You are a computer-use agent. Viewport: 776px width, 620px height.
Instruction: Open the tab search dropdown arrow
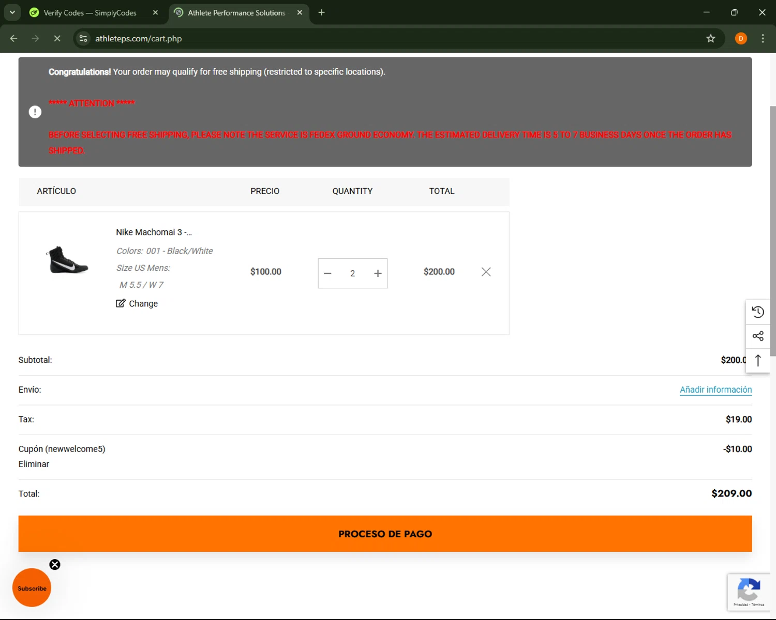click(12, 12)
